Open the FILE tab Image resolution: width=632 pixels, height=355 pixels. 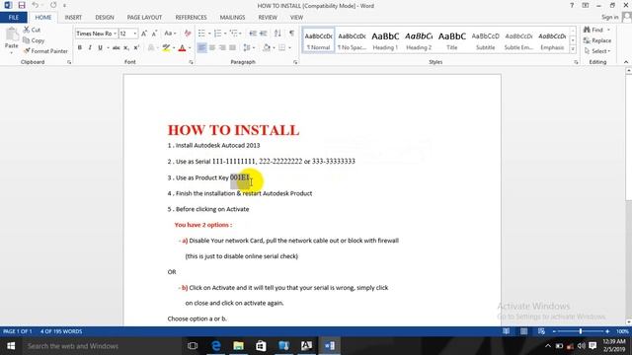13,18
